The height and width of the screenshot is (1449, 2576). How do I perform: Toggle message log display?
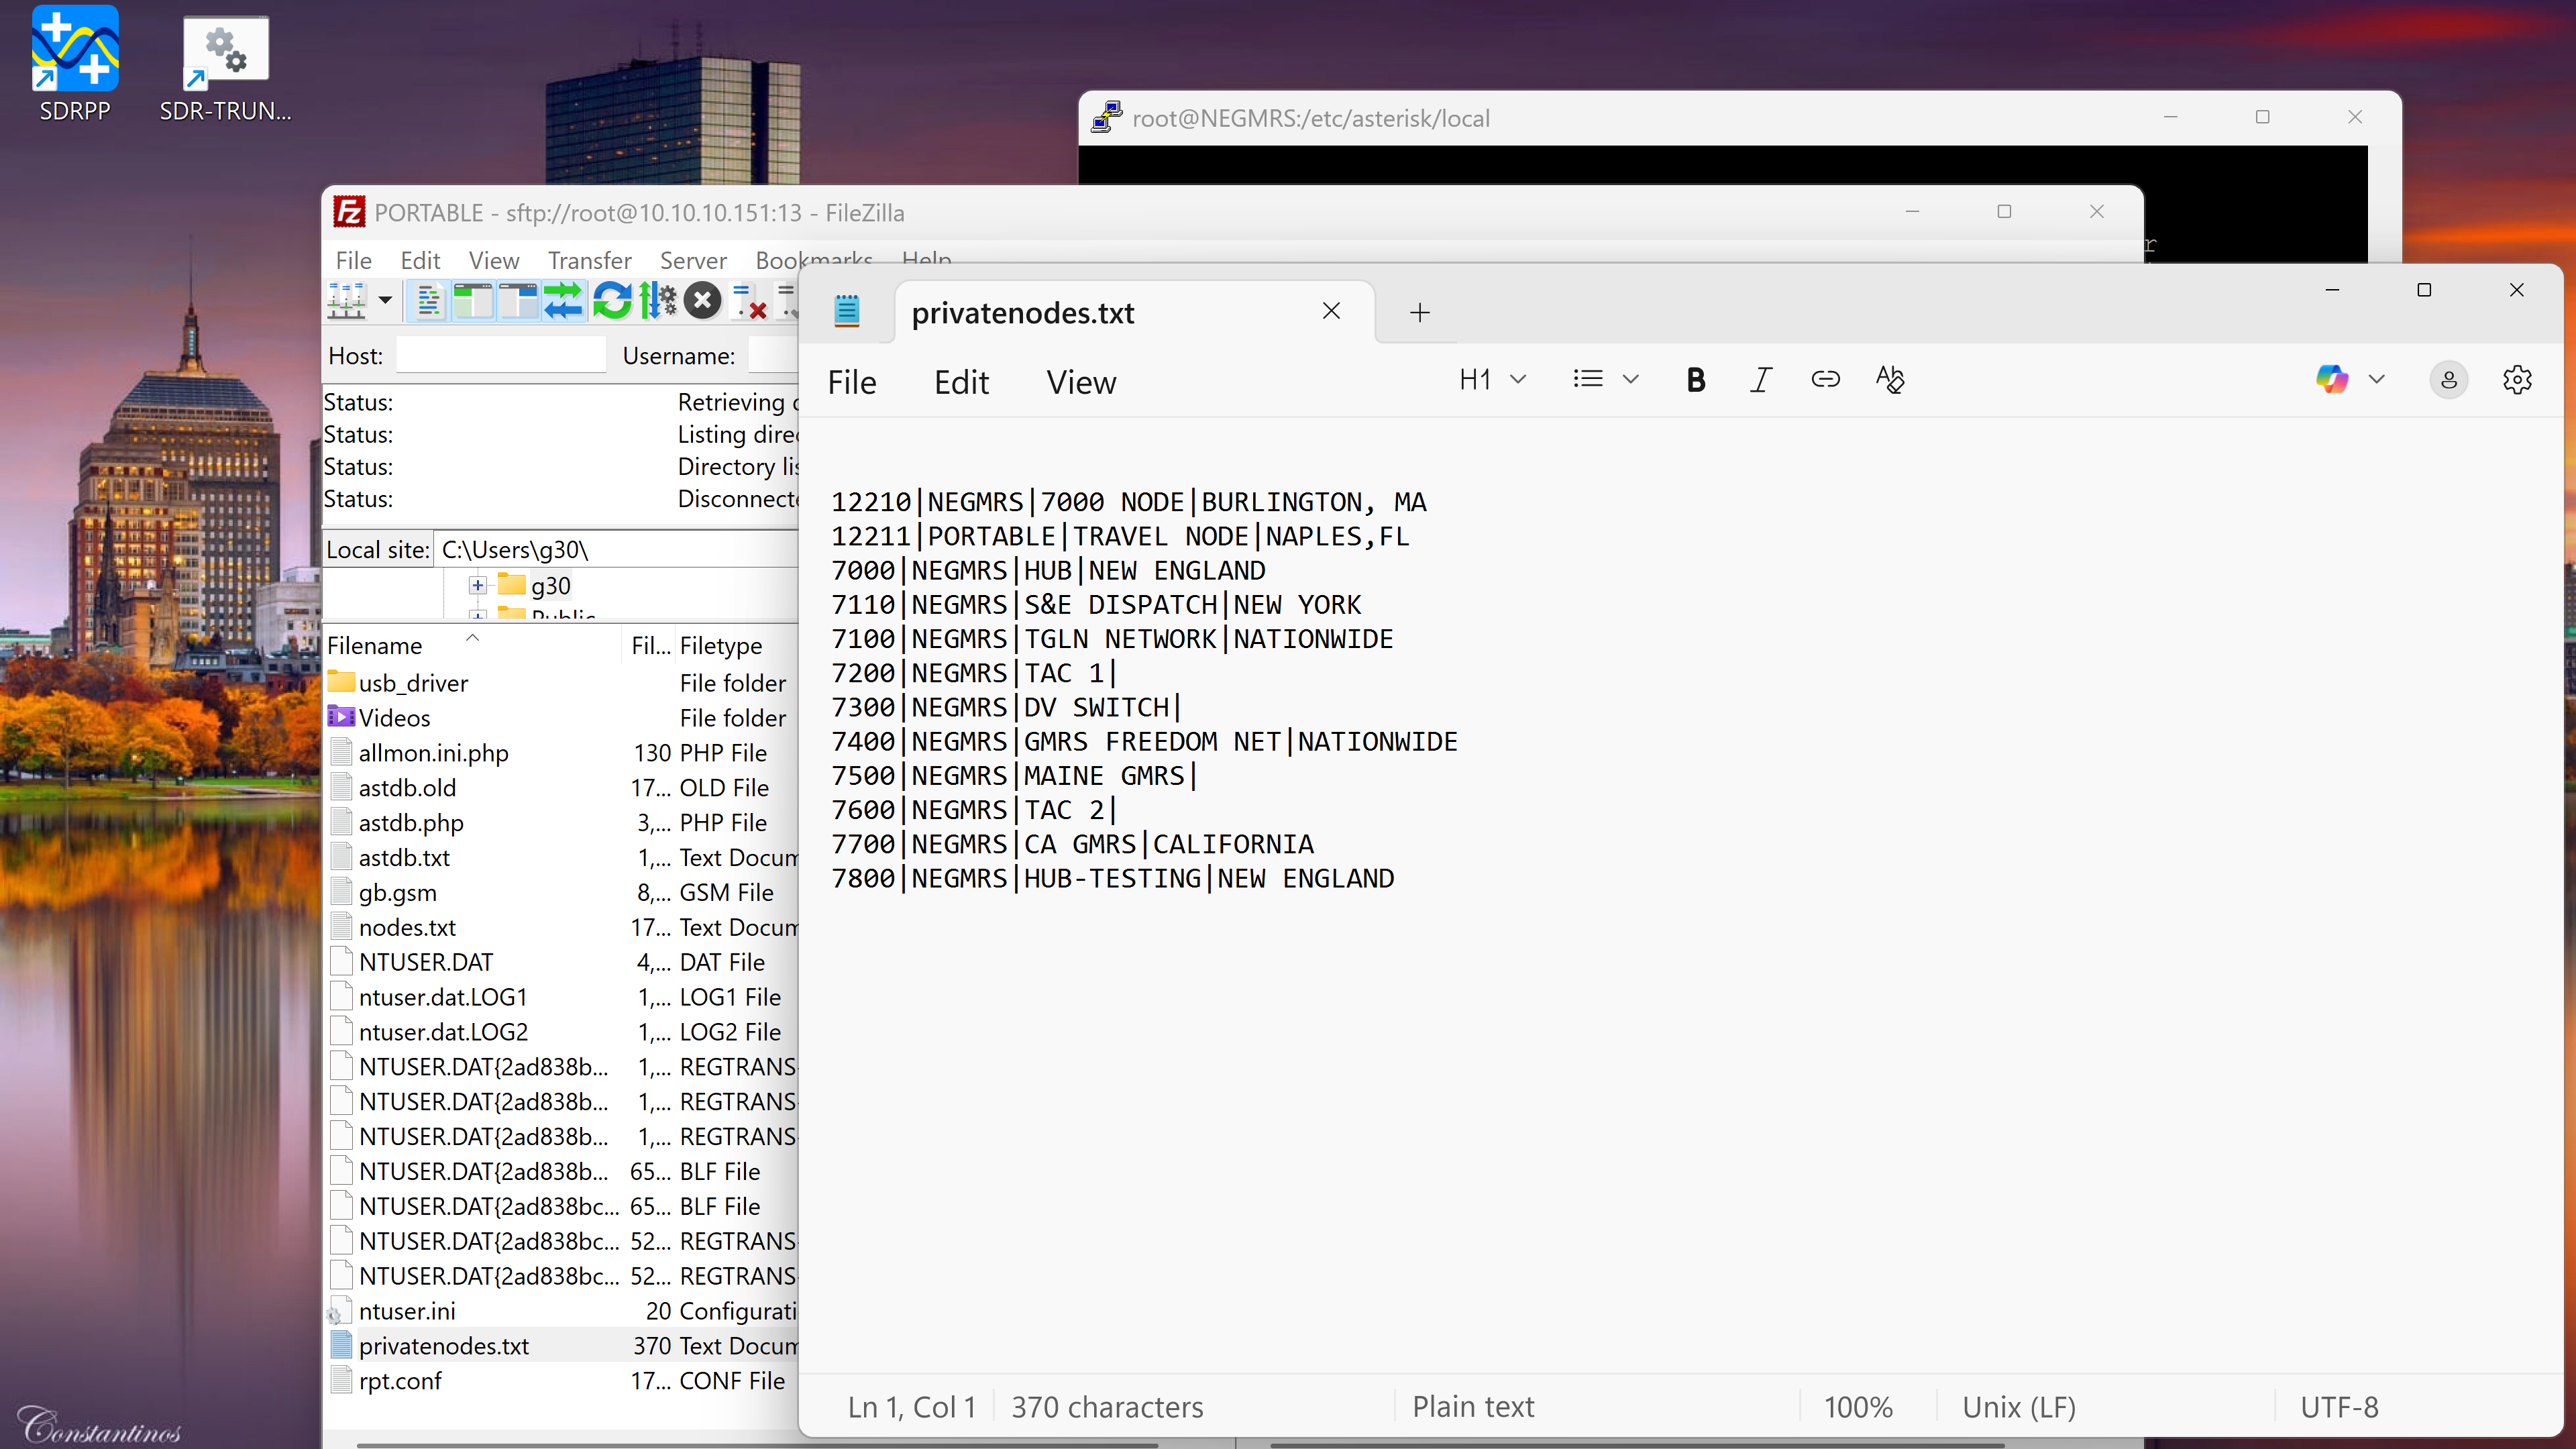point(428,300)
